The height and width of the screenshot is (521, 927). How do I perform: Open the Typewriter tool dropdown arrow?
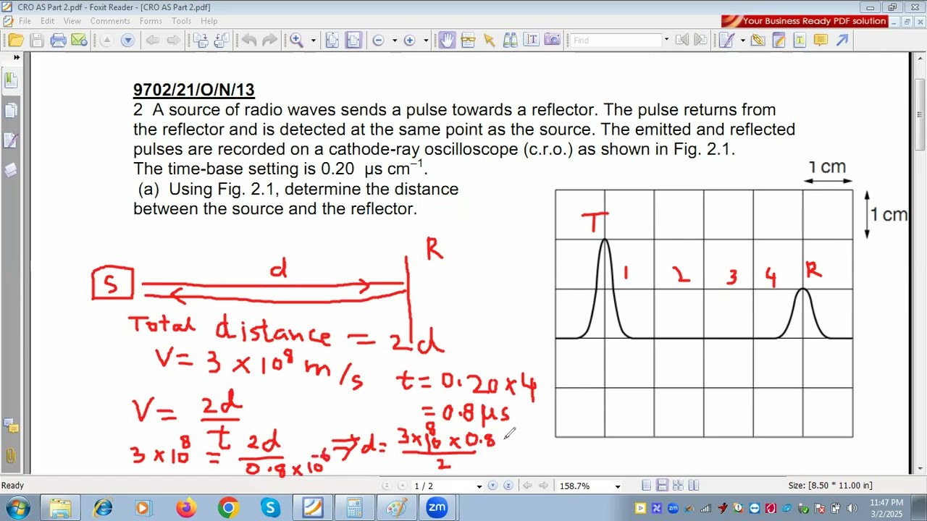(742, 41)
